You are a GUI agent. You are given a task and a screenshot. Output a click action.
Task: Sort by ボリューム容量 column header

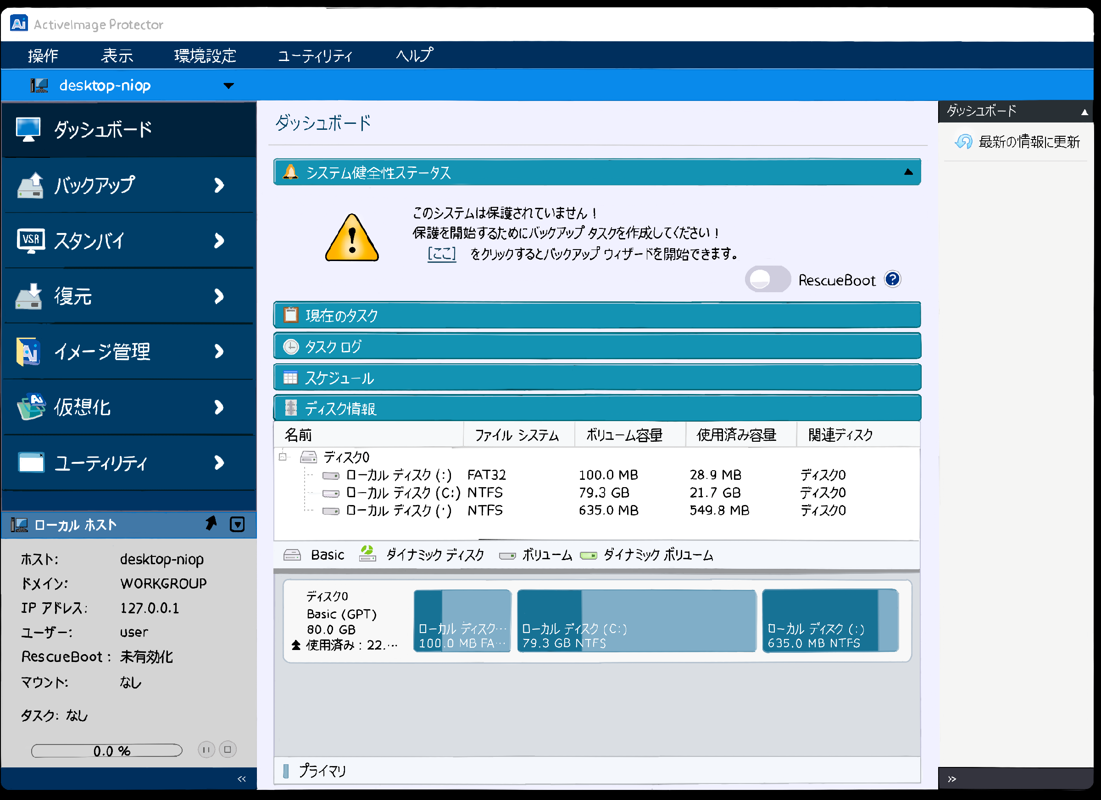point(630,434)
